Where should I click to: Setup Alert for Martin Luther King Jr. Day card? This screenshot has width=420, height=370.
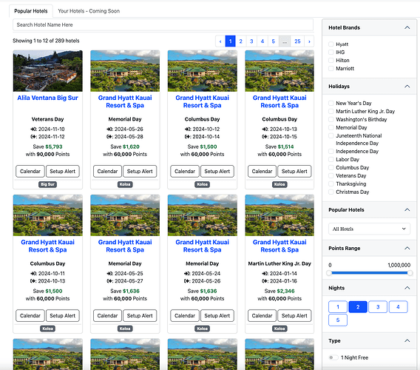click(294, 315)
